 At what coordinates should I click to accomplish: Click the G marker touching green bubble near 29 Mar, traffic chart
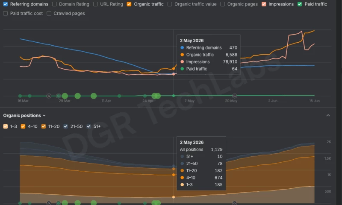click(x=58, y=96)
